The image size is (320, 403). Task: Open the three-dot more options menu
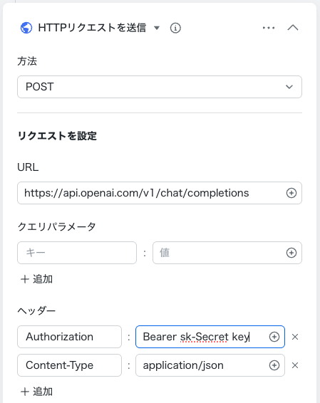point(269,28)
